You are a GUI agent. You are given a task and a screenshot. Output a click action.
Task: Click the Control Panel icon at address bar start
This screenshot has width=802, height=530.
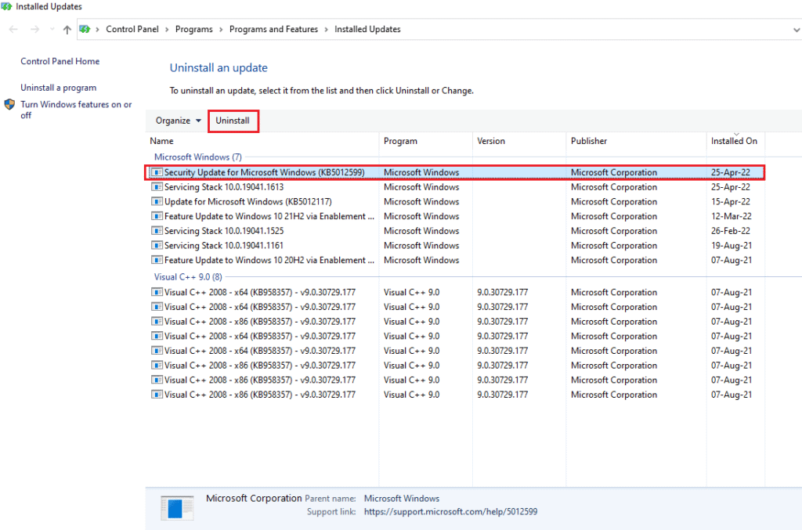coord(85,29)
